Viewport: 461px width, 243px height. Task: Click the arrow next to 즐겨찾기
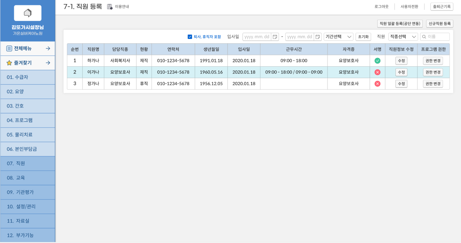[x=48, y=63]
